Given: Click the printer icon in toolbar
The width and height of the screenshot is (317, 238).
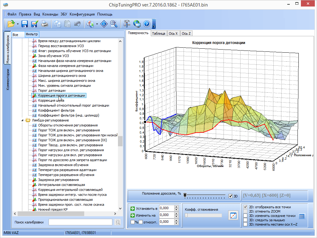Looking at the screenshot, I should 45,24.
